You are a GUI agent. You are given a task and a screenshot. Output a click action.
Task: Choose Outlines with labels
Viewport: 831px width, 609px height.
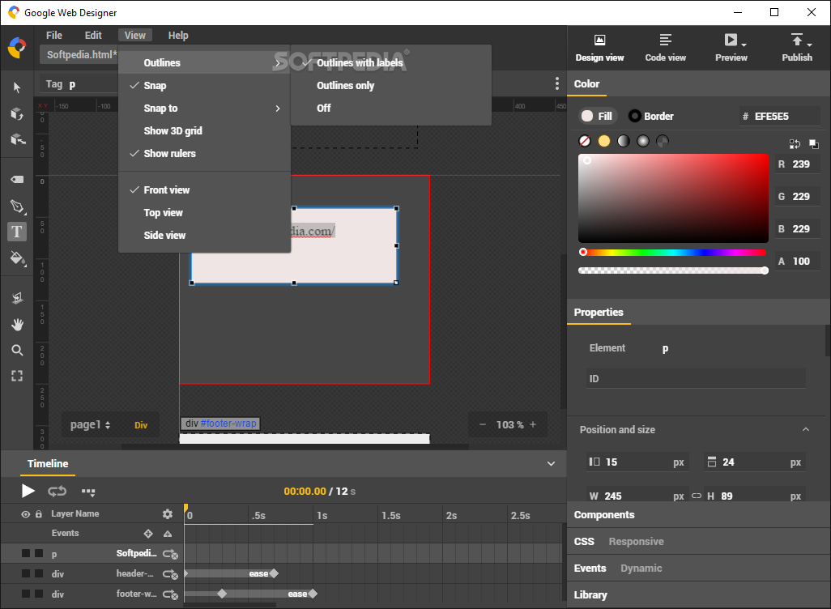(390, 62)
